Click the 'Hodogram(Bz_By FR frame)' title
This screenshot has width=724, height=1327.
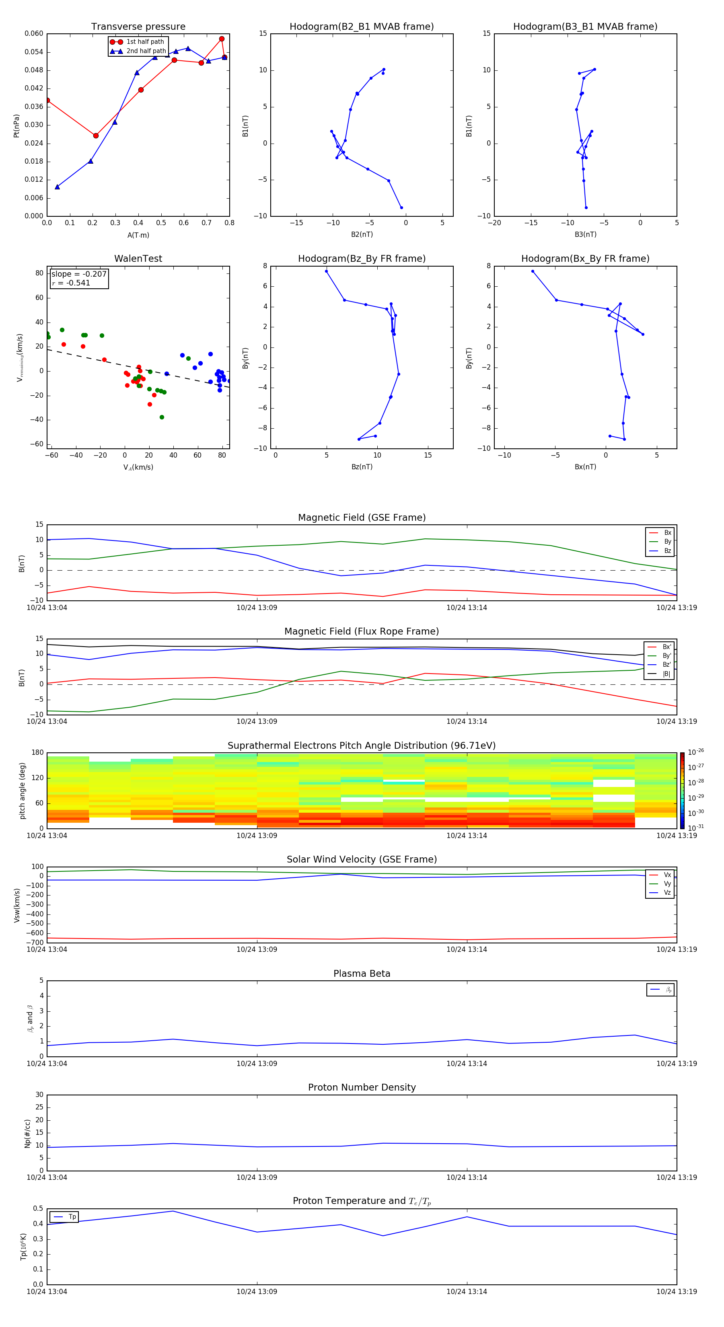(x=362, y=259)
